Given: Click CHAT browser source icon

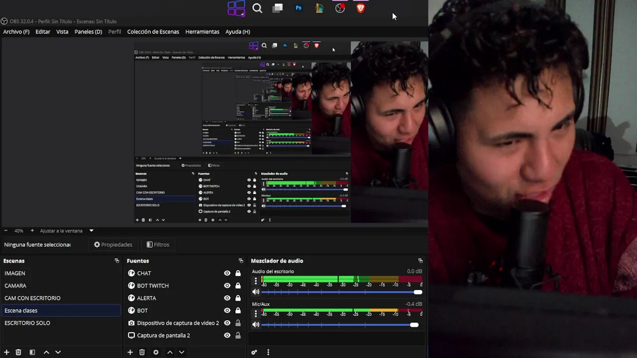Looking at the screenshot, I should pos(131,273).
